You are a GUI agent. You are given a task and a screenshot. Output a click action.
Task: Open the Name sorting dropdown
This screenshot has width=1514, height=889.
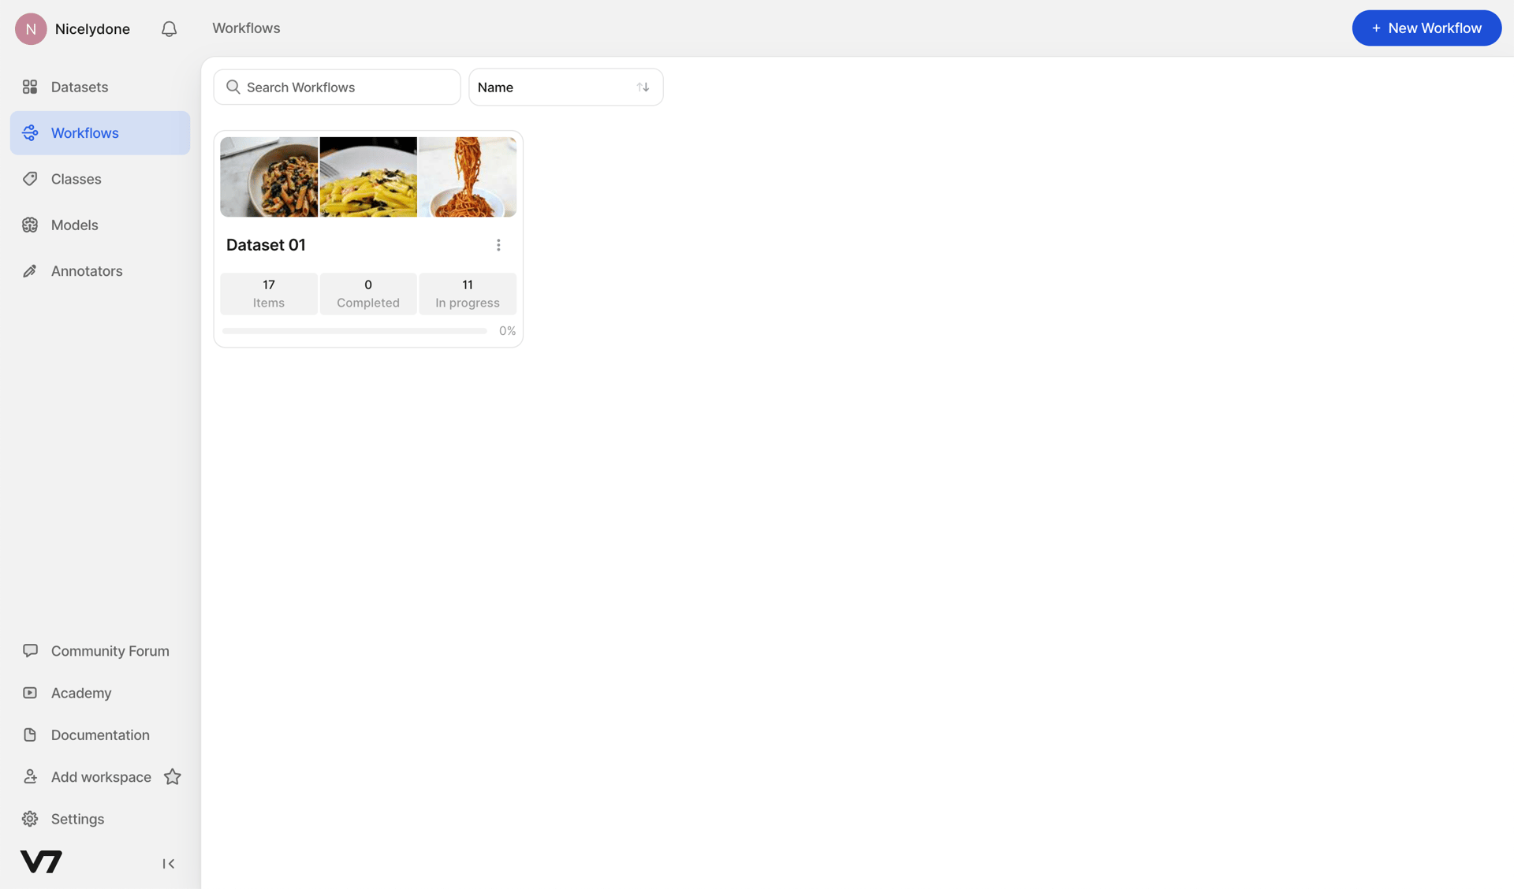click(x=552, y=87)
